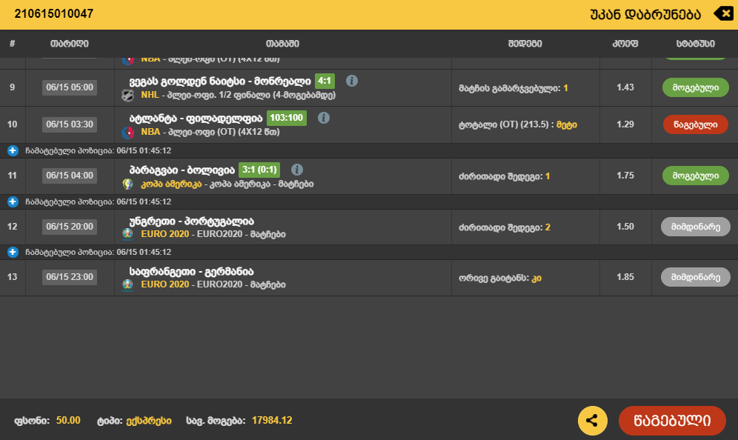Image resolution: width=738 pixels, height=440 pixels.
Task: Click მიმდინარე status badge in row 13
Action: [695, 277]
